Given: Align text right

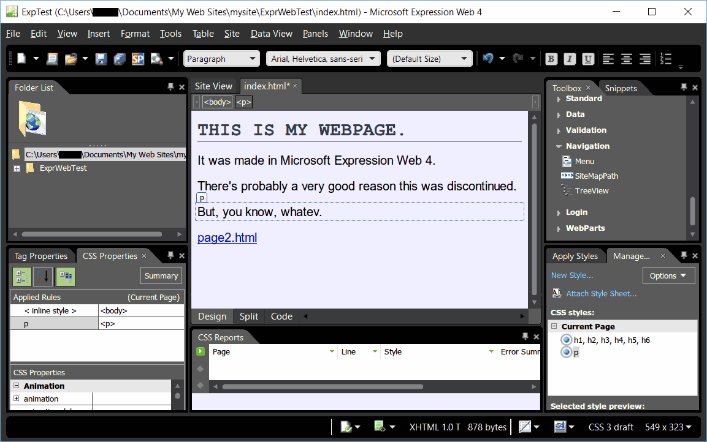Looking at the screenshot, I should coord(645,59).
